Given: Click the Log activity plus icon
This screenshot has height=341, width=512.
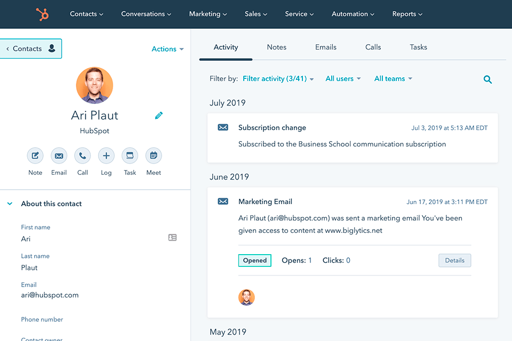Looking at the screenshot, I should click(x=107, y=156).
